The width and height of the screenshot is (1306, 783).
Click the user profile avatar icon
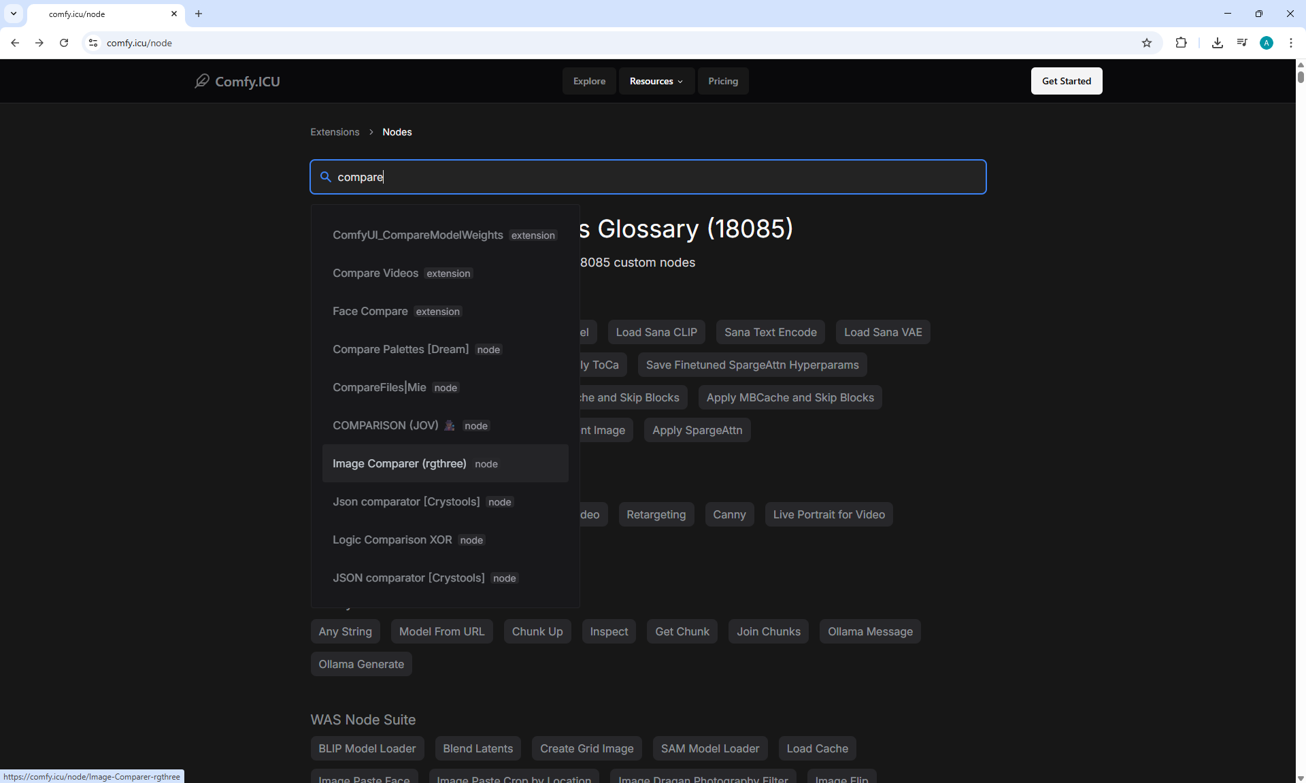1266,43
